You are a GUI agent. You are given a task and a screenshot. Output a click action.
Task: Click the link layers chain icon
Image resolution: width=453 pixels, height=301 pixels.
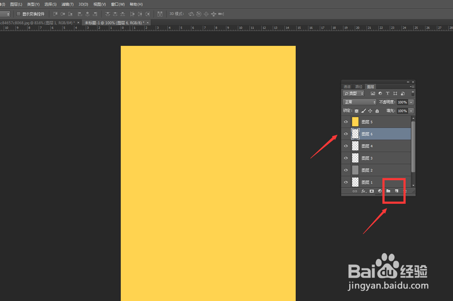[x=355, y=191]
